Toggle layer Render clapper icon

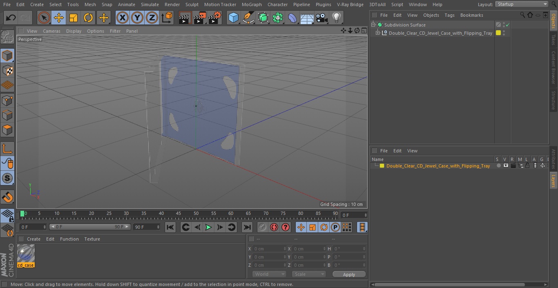coord(513,166)
